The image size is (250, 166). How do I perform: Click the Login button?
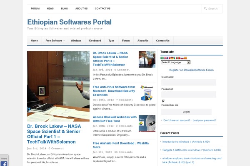tap(186, 112)
